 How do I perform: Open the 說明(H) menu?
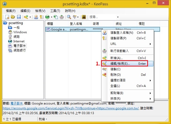pos(70,11)
